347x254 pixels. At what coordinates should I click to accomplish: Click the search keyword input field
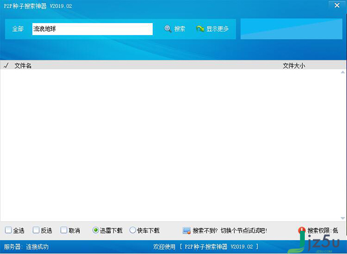93,29
